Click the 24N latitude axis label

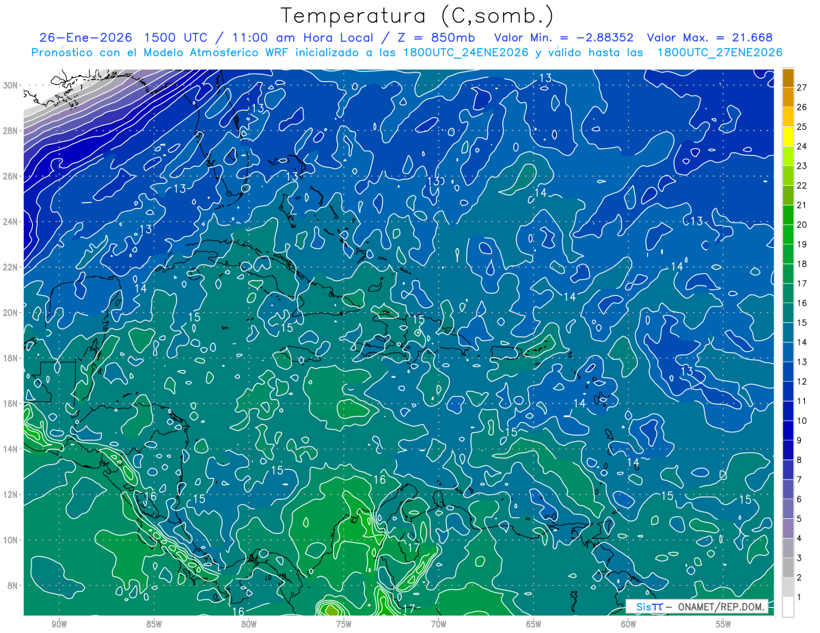point(10,222)
